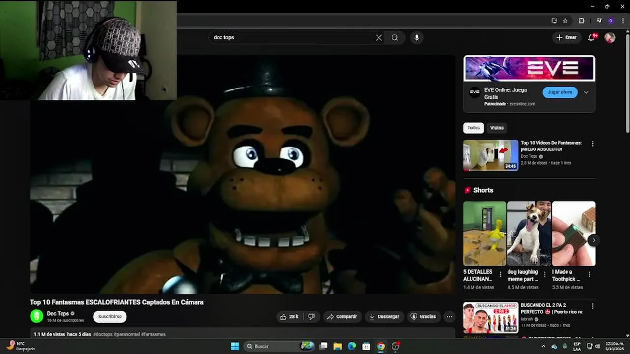Start voice search with the microphone

click(x=417, y=38)
